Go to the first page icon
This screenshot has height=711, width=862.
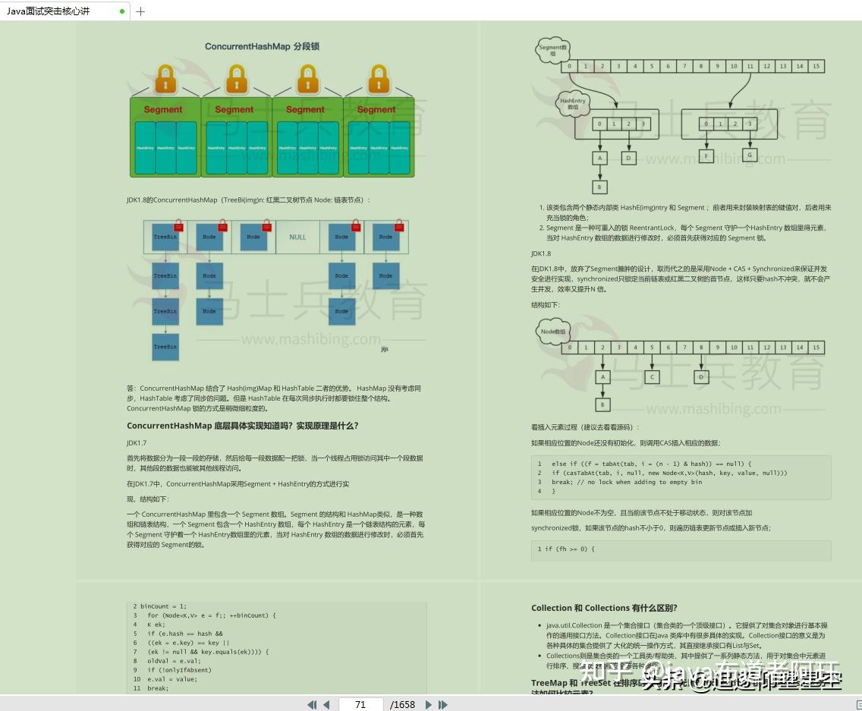tap(312, 704)
